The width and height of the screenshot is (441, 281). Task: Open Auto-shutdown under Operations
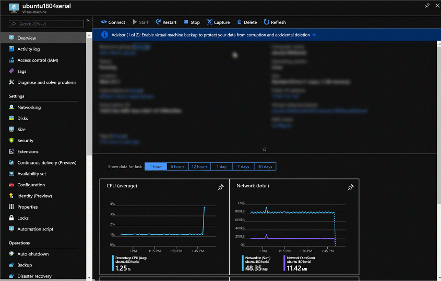(33, 254)
